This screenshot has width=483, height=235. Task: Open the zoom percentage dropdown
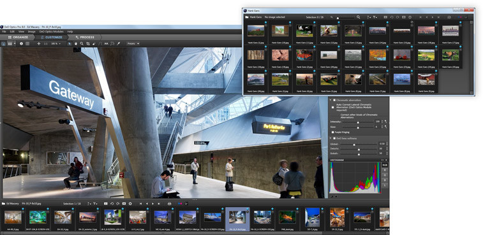pyautogui.click(x=56, y=44)
